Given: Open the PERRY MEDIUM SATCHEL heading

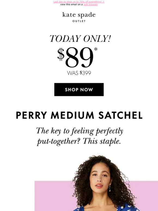Looking at the screenshot, I should click(79, 115).
